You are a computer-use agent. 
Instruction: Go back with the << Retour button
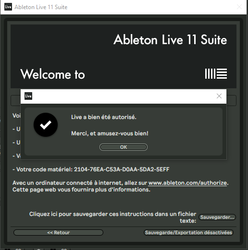pyautogui.click(x=58, y=232)
